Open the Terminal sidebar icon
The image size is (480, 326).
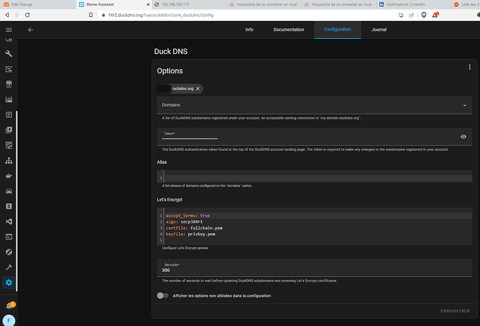pos(9,237)
